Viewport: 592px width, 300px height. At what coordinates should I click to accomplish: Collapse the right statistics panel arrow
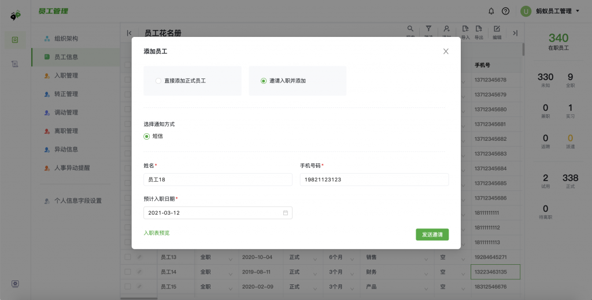pos(515,33)
